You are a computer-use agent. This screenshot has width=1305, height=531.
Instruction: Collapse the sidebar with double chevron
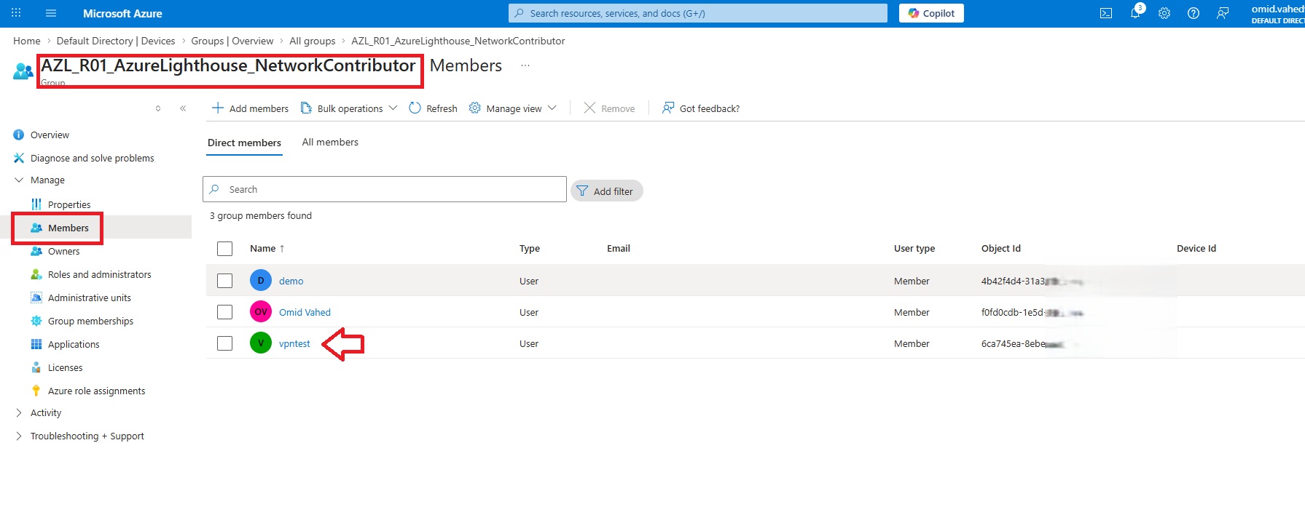pyautogui.click(x=183, y=108)
